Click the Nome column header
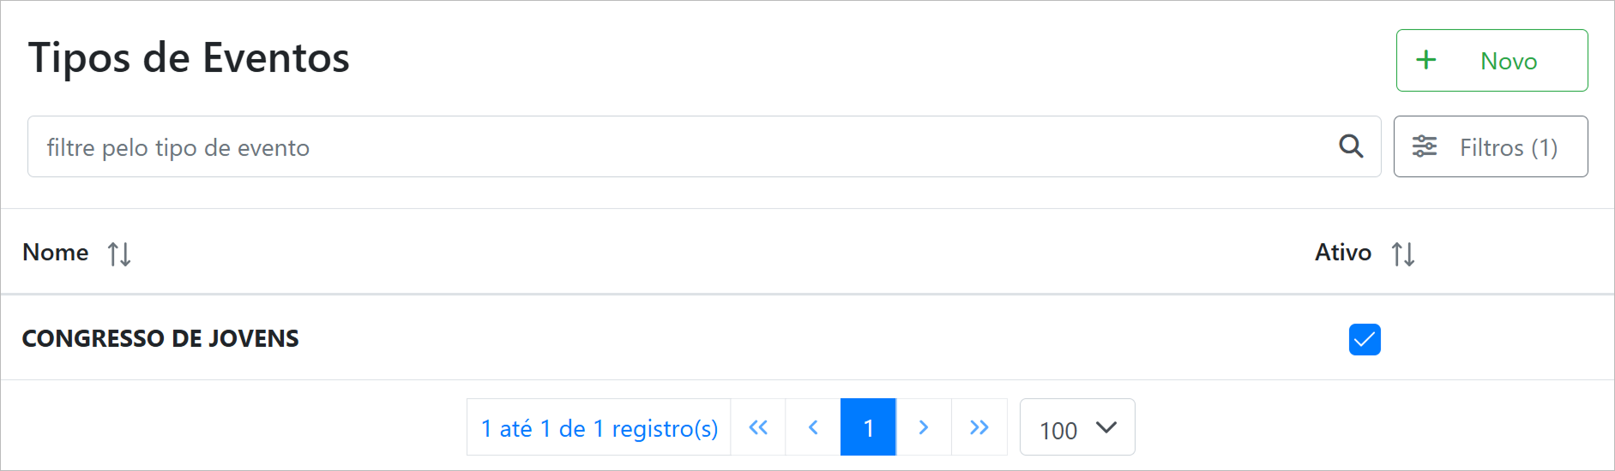 tap(56, 253)
